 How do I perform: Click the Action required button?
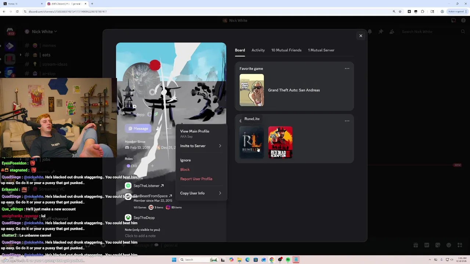457,11
